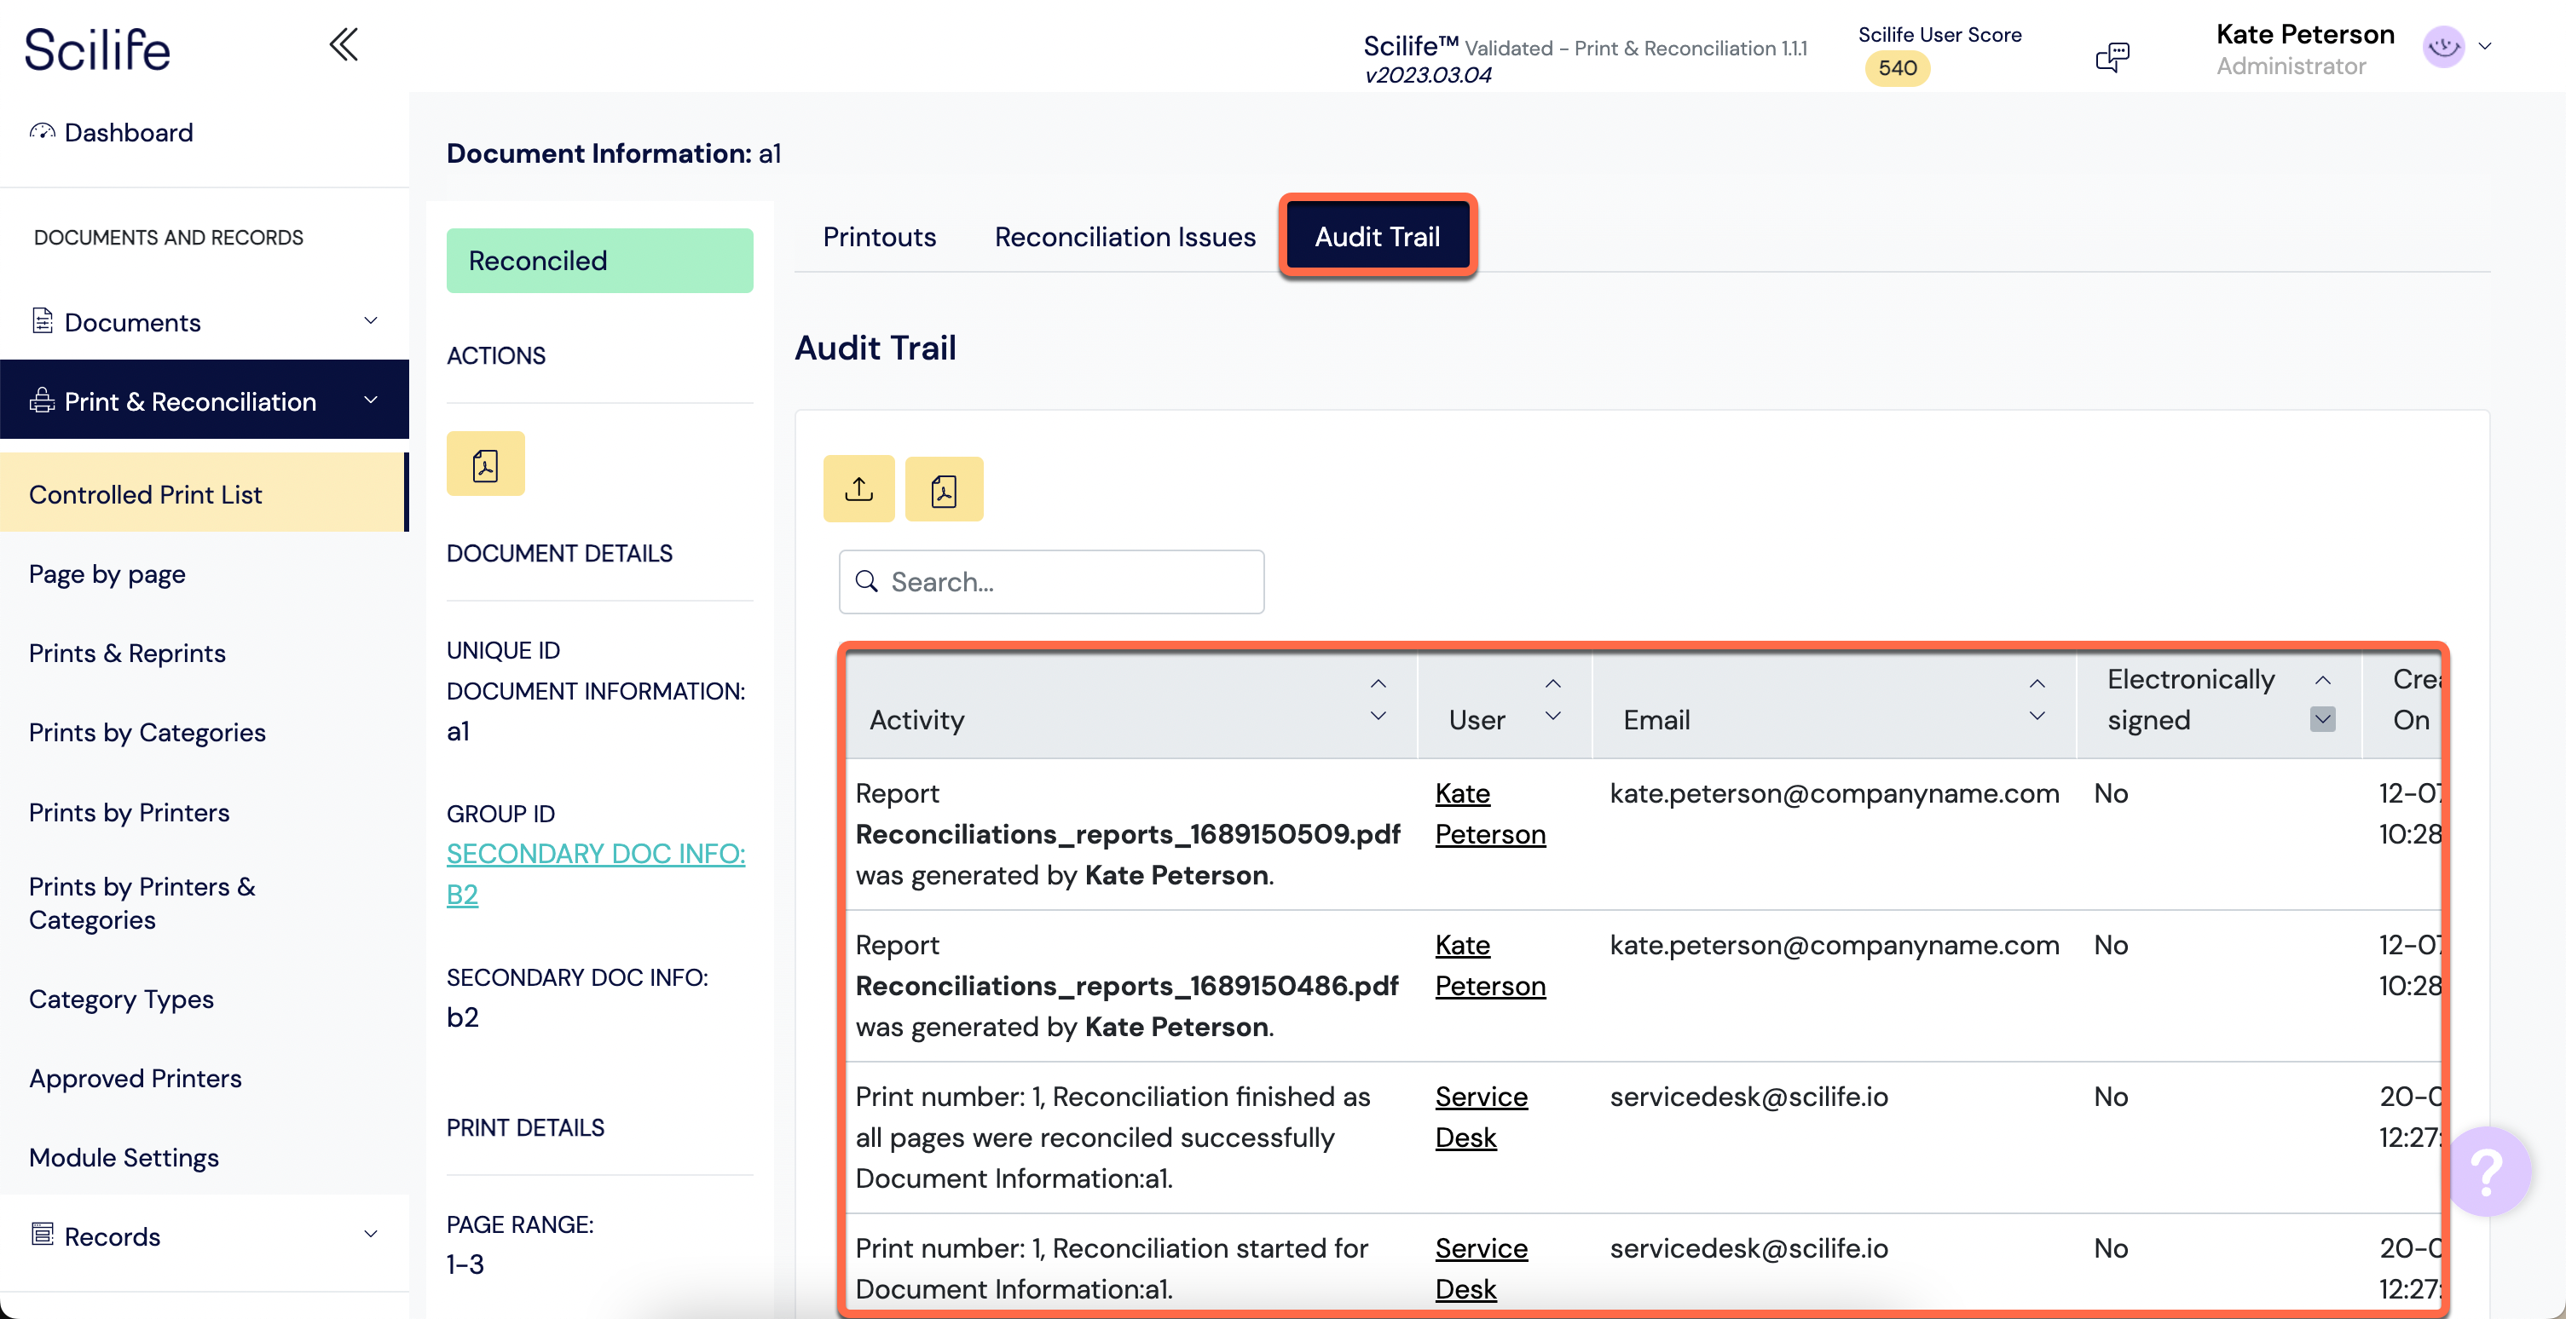Collapse the sidebar with double-arrow icon

tap(344, 45)
